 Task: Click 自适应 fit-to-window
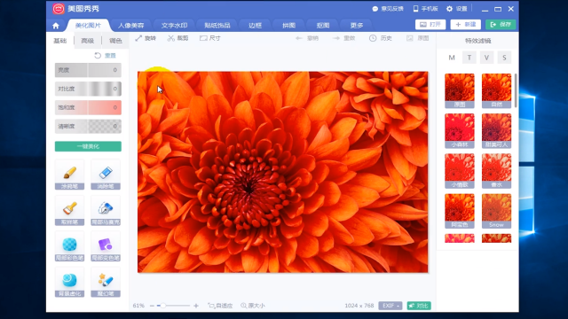tap(220, 306)
